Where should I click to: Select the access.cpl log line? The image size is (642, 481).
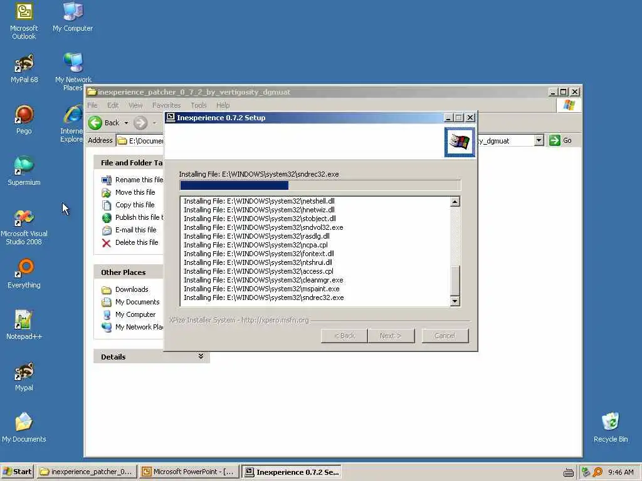pos(258,271)
